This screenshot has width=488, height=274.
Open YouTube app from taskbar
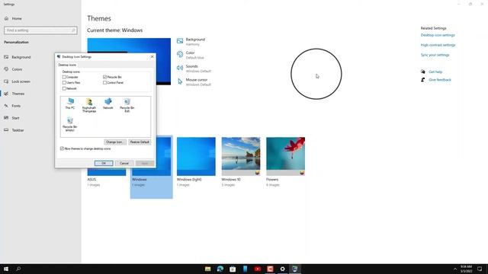coord(258,269)
